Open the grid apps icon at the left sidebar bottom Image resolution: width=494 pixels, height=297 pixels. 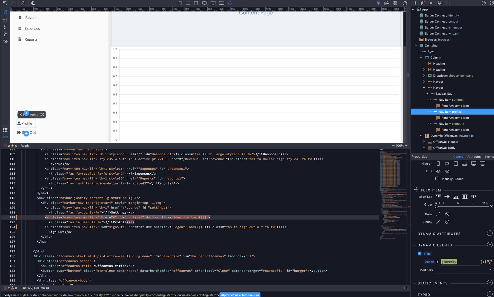coord(5,130)
